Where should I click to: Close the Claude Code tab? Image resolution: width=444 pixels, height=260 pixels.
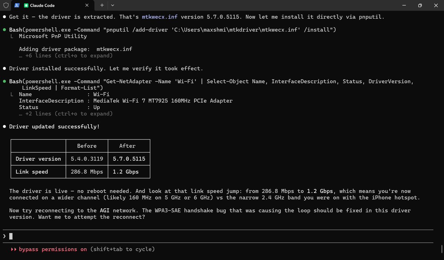tap(87, 6)
